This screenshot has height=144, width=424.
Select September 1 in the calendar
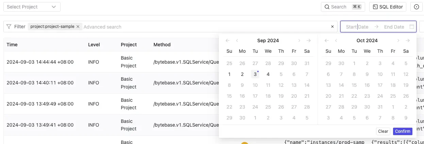229,74
